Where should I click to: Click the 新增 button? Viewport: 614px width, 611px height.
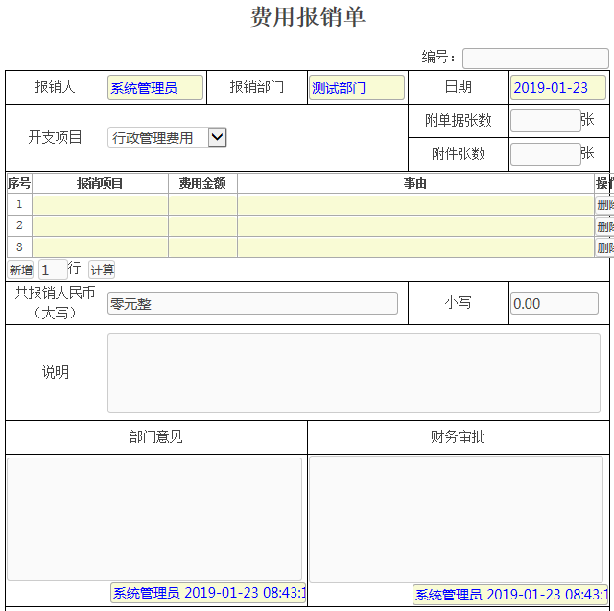(21, 270)
